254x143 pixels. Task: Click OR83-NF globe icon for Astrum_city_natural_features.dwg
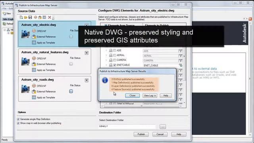pyautogui.click(x=34, y=58)
